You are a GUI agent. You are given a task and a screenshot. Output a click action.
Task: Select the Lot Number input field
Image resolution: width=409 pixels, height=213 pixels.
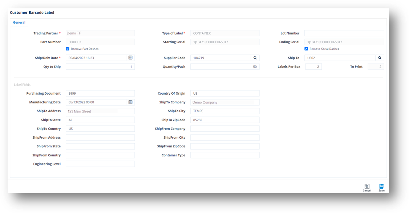click(344, 33)
